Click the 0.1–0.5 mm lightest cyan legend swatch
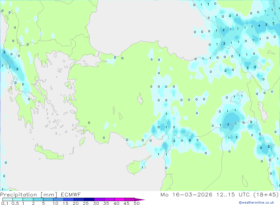This screenshot has height=205, width=280. [x=8, y=199]
